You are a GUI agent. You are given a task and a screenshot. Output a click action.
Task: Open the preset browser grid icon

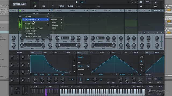pos(141,2)
